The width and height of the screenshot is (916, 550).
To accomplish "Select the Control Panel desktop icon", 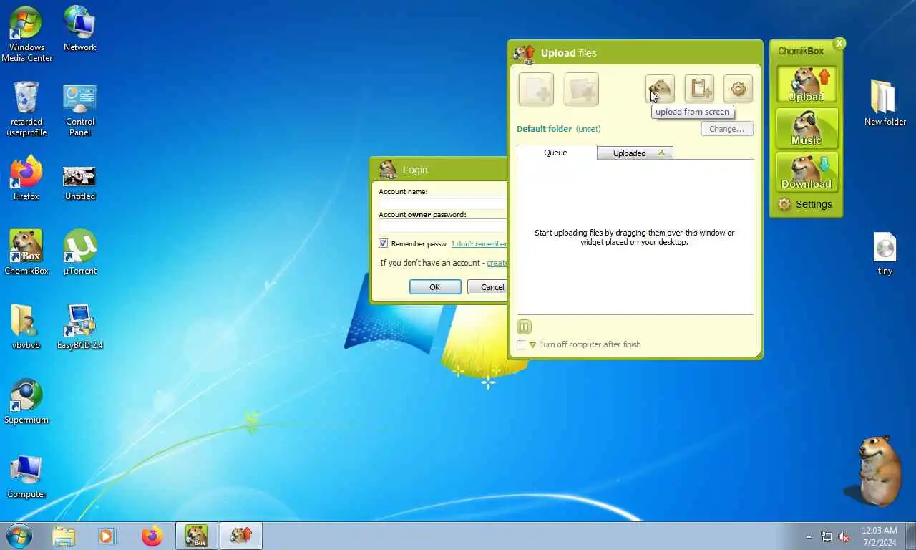I will [79, 109].
